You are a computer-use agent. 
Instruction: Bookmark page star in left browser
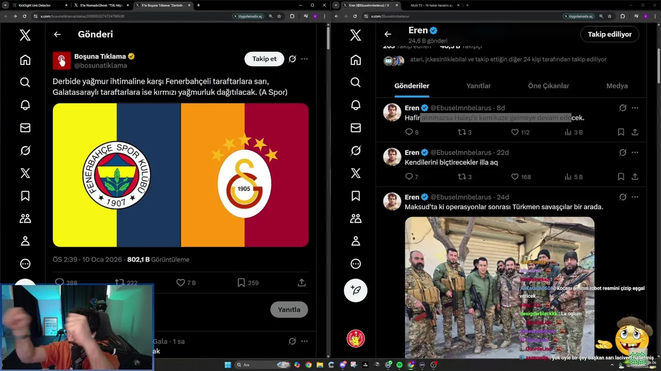(279, 16)
